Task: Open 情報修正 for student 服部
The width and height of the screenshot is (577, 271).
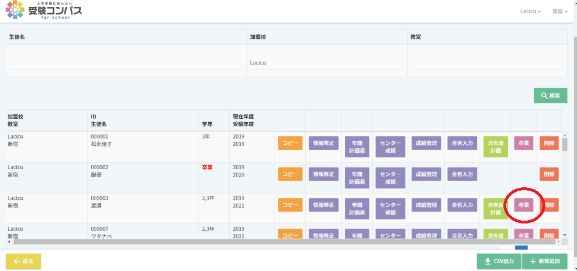Action: [x=323, y=174]
